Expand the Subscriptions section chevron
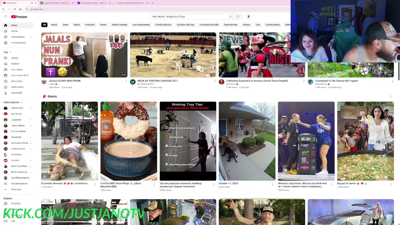Image resolution: width=400 pixels, height=225 pixels. point(22,102)
